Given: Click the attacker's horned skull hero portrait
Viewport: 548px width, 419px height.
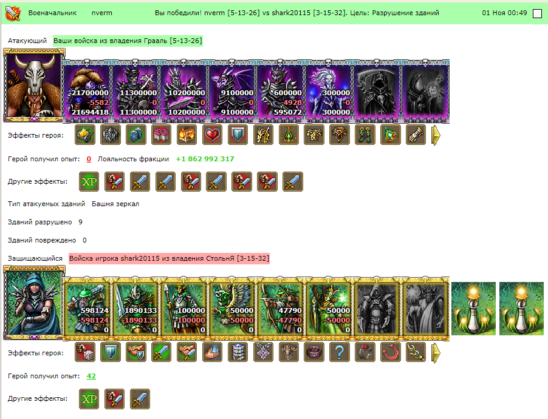Looking at the screenshot, I should tap(34, 86).
